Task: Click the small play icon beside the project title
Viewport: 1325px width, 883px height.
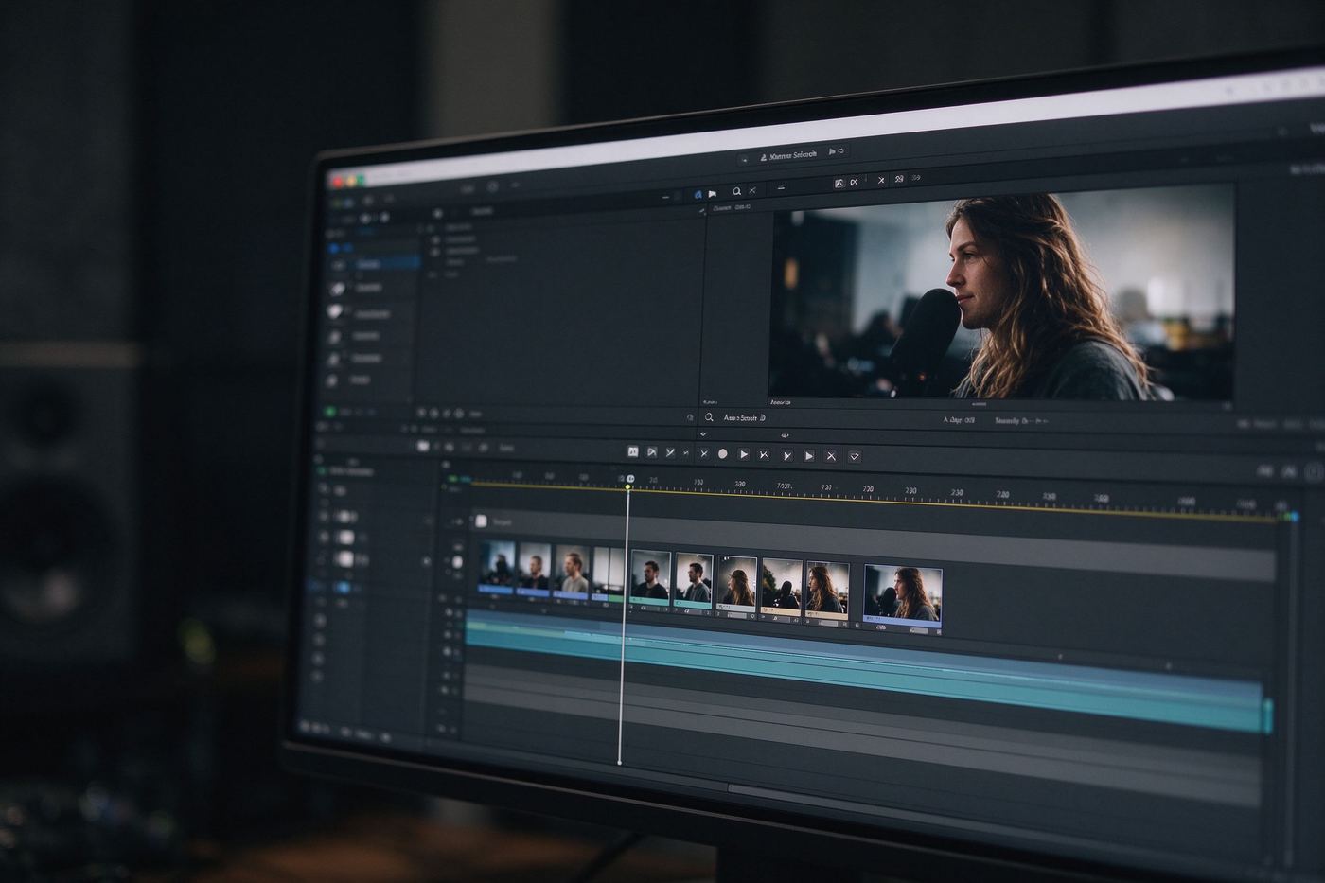Action: (x=833, y=151)
